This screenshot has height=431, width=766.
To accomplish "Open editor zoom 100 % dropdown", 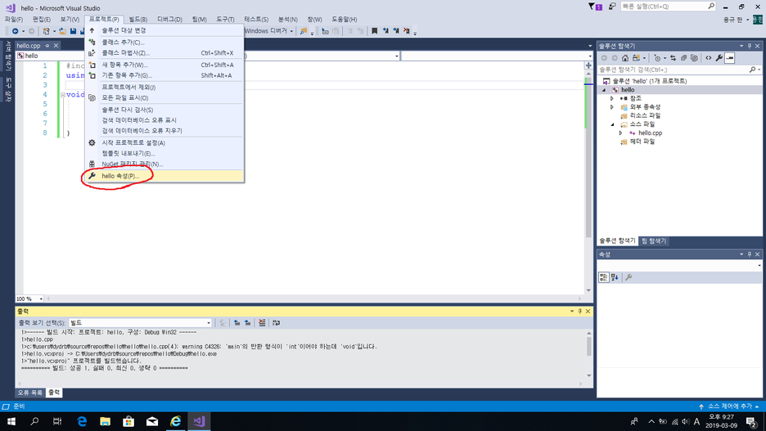I will [29, 299].
